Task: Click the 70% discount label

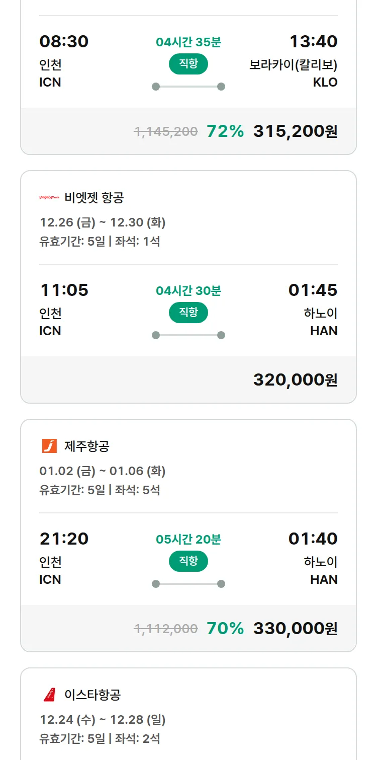Action: pyautogui.click(x=225, y=629)
